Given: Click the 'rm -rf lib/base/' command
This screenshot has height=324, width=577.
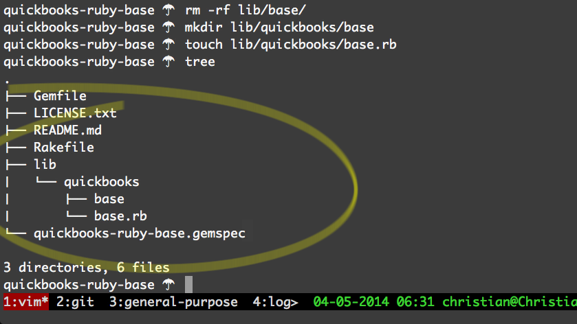Looking at the screenshot, I should [245, 10].
